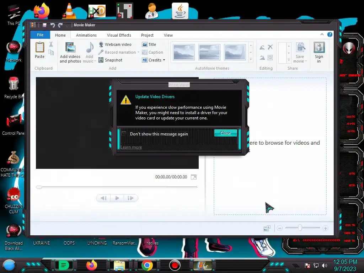Screen dimensions: 364x273
Task: Switch to the Home tab
Action: (60, 35)
